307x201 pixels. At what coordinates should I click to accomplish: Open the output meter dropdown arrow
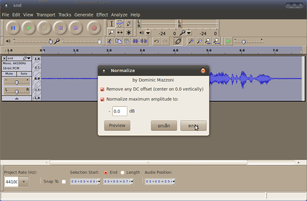pos(148,33)
